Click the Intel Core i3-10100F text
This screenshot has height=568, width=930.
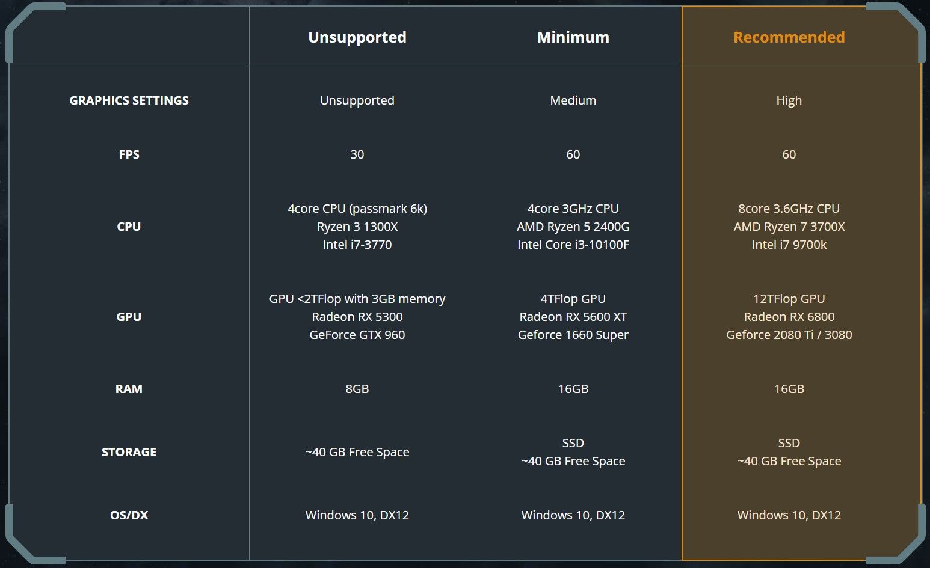[573, 245]
